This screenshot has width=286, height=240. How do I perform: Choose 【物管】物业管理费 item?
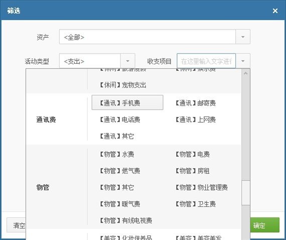pos(201,187)
